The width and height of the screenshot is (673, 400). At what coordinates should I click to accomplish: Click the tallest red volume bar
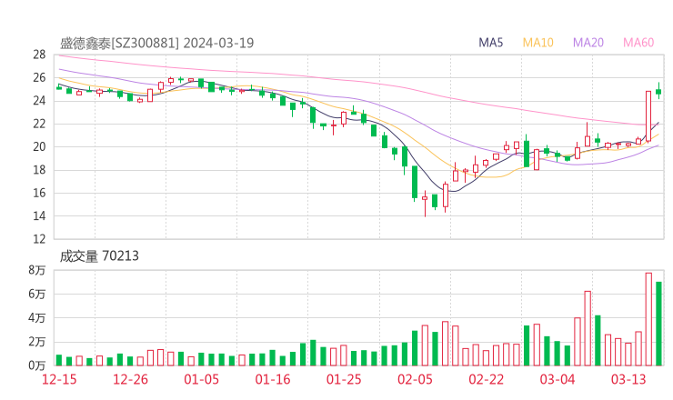648,319
